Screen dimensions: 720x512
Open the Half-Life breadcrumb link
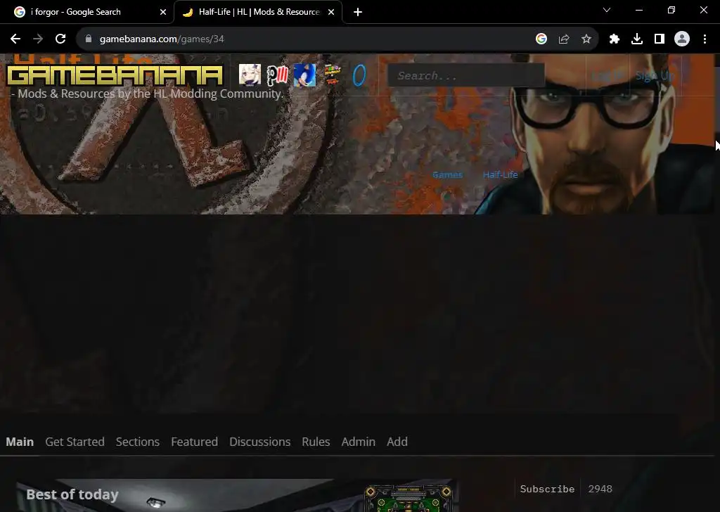(x=500, y=174)
